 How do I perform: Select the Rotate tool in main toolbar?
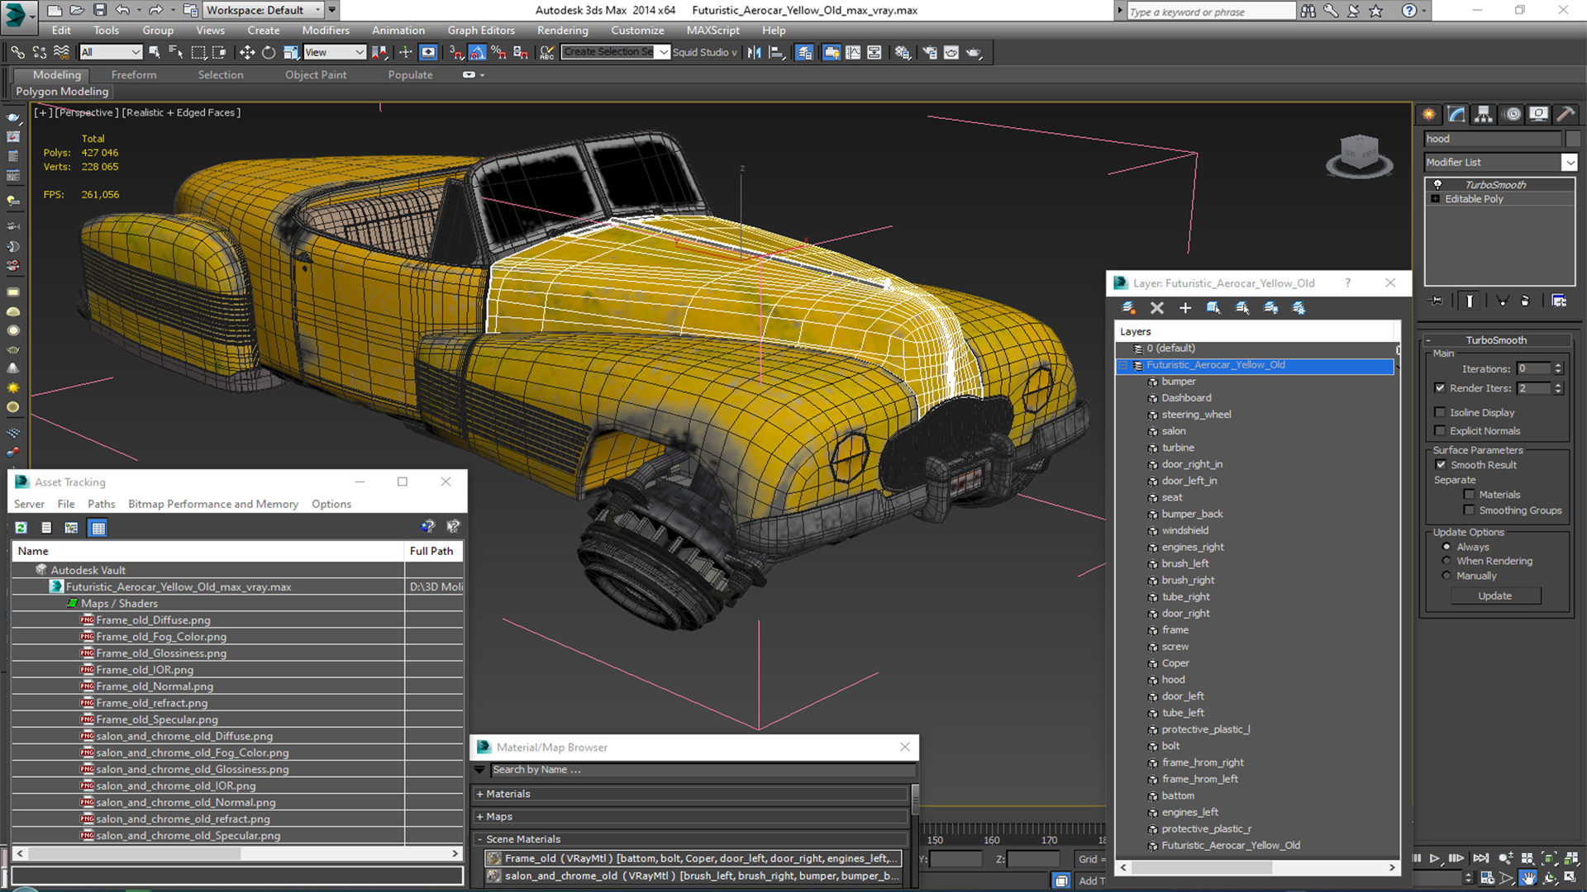click(269, 52)
